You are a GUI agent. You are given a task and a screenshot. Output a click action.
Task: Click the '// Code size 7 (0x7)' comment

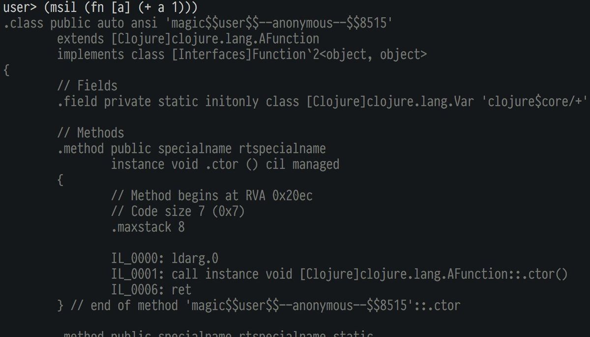click(178, 211)
